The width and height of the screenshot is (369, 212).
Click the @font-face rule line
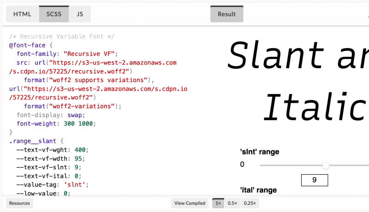coord(31,45)
